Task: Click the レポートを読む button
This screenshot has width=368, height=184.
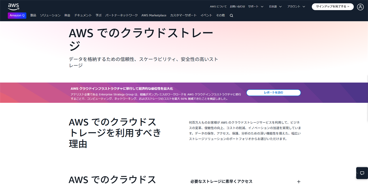Action: tap(274, 92)
